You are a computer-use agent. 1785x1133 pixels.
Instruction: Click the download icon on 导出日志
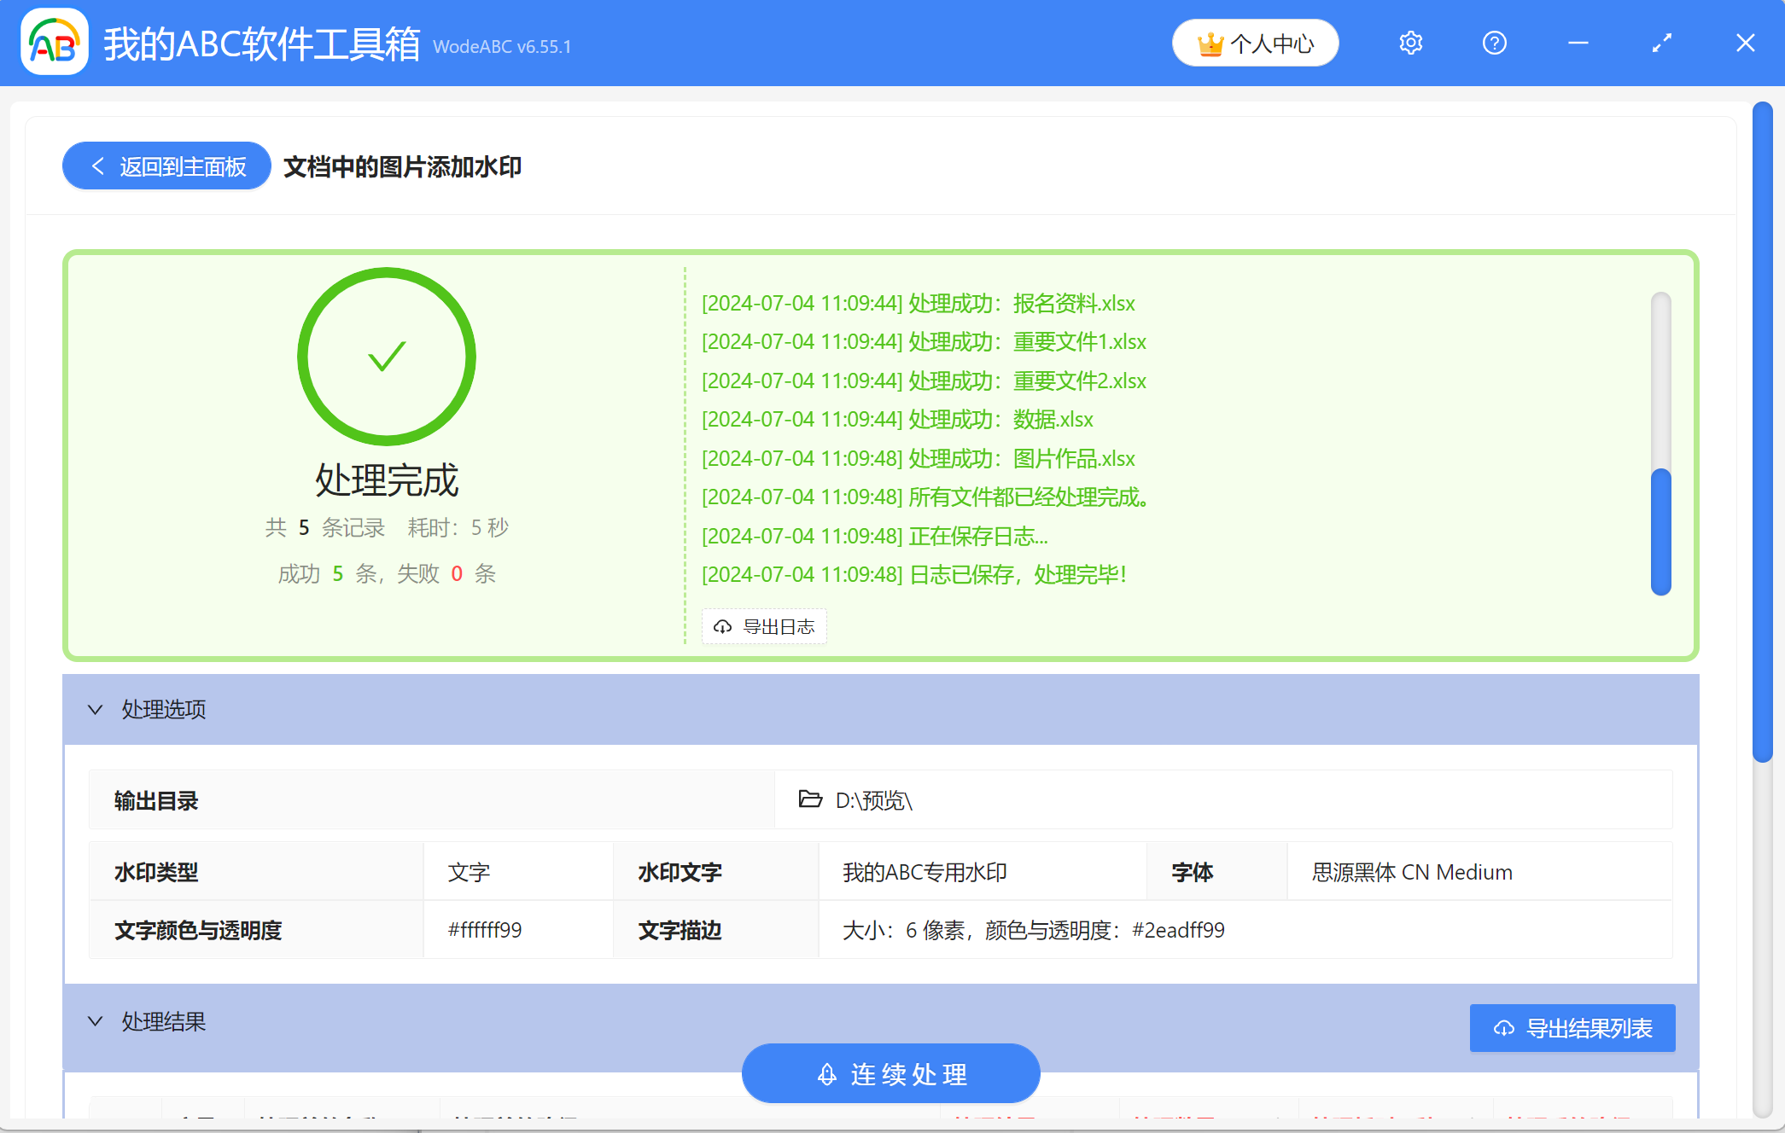723,626
